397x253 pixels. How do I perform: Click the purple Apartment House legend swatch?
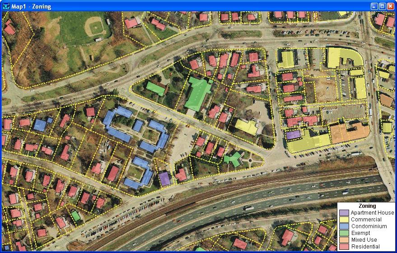point(344,213)
